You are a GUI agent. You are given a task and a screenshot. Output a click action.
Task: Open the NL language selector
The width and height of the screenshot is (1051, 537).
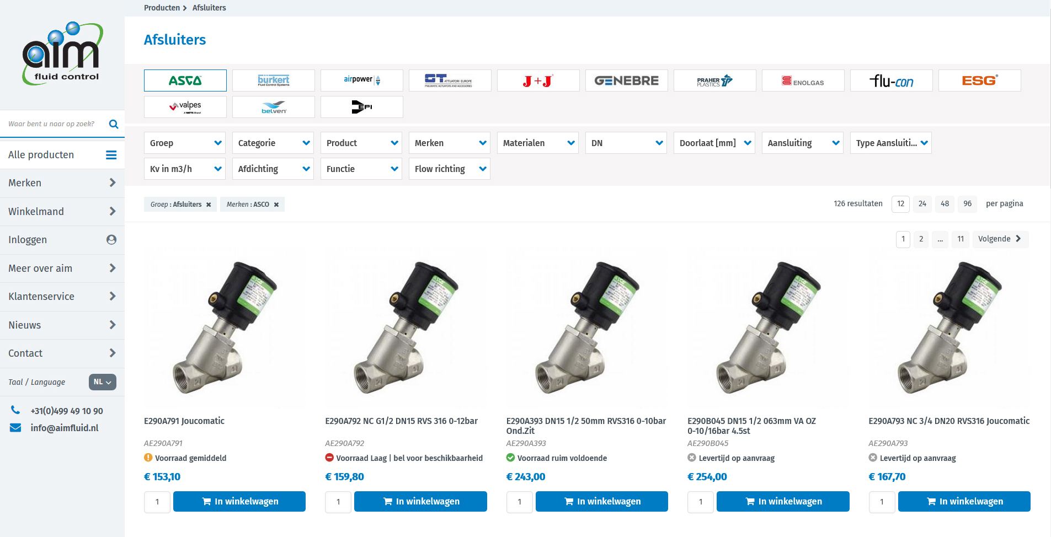103,382
